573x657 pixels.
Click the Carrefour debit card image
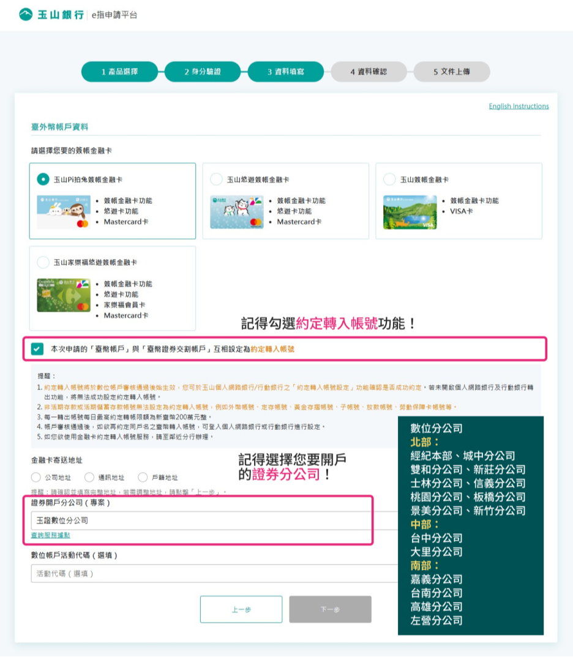(64, 295)
